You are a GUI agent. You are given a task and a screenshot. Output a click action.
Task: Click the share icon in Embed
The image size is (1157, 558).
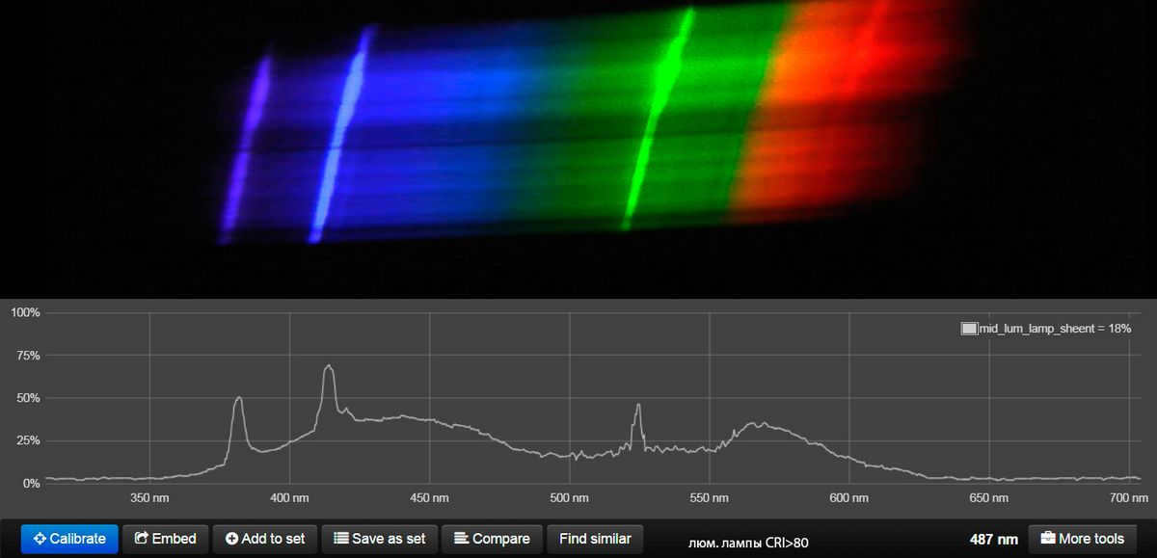click(142, 539)
